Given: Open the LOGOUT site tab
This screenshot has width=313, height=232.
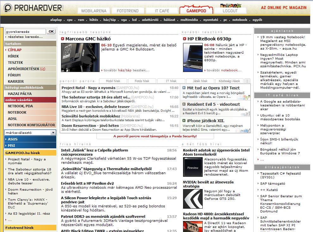Looking at the screenshot, I should 230,11.
